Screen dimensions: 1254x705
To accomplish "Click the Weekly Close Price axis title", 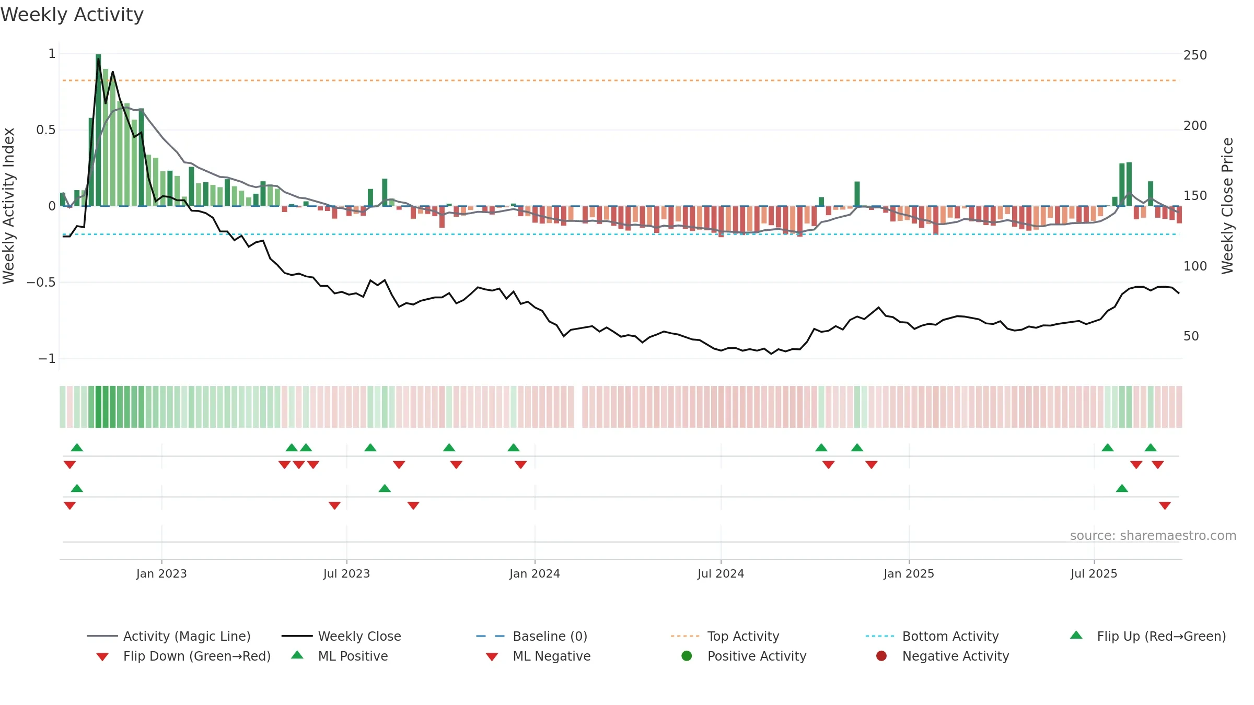I will (x=1227, y=206).
